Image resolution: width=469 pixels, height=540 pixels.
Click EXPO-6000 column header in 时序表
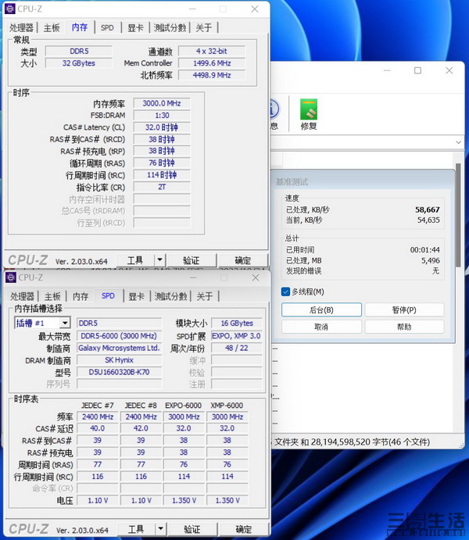[183, 406]
